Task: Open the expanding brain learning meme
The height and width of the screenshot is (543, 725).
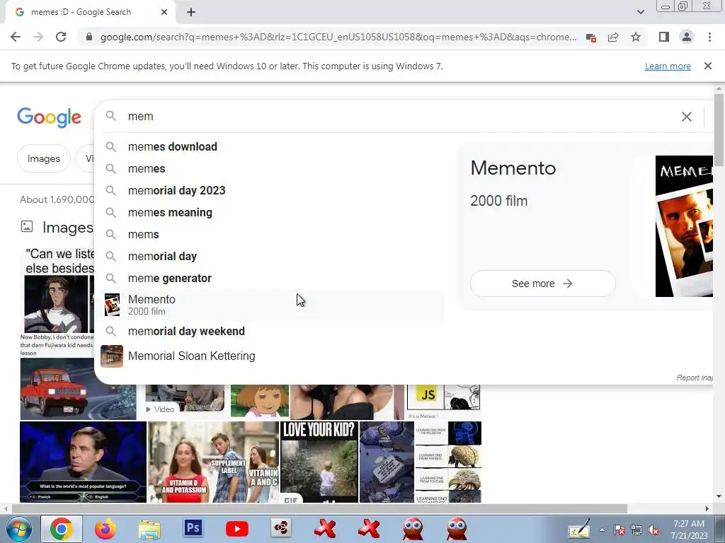Action: click(448, 462)
